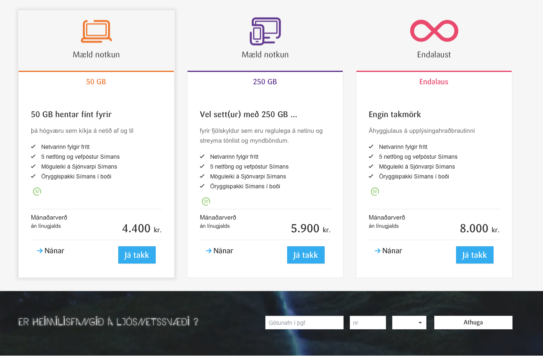Click the green router icon on Endalaus card

tap(375, 191)
